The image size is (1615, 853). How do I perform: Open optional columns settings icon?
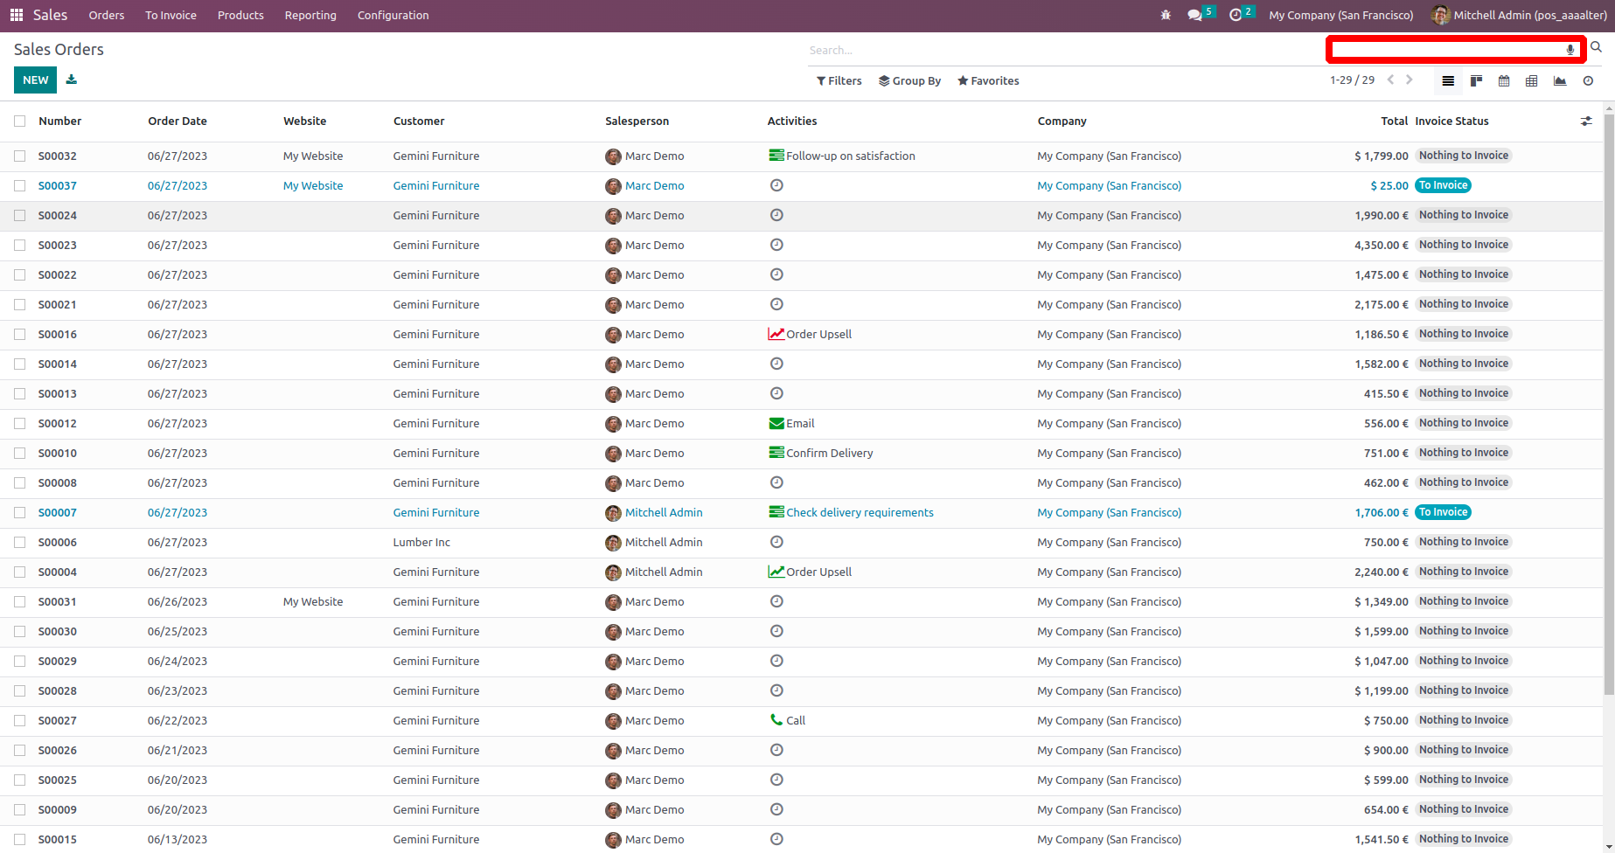[1586, 121]
